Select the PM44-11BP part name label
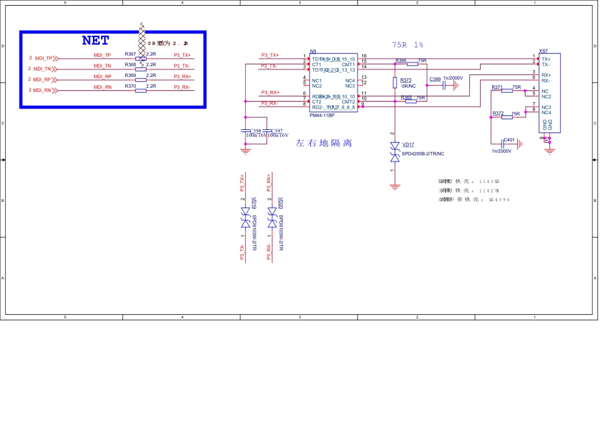Image resolution: width=600 pixels, height=424 pixels. [322, 116]
